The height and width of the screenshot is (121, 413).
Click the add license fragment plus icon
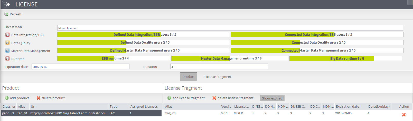pyautogui.click(x=169, y=98)
